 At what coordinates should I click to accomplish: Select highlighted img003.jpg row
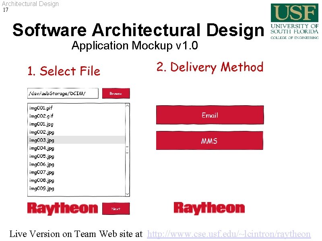tap(76, 140)
